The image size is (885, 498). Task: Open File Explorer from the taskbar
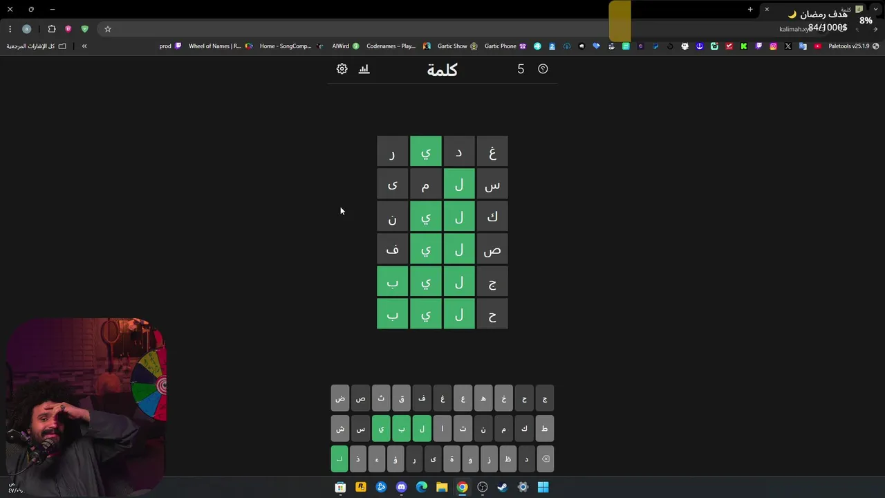pyautogui.click(x=442, y=488)
